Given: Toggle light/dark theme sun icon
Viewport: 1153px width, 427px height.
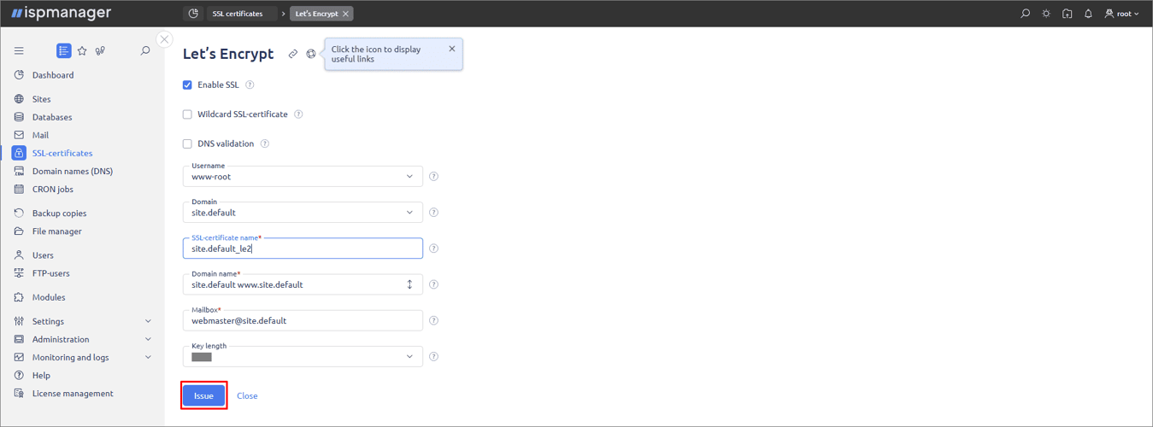Looking at the screenshot, I should [x=1046, y=14].
